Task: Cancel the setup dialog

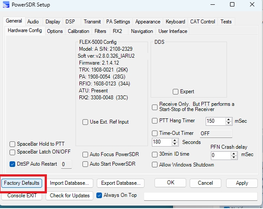Action: click(205, 183)
